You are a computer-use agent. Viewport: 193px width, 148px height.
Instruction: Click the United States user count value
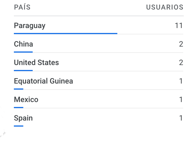coord(181,63)
